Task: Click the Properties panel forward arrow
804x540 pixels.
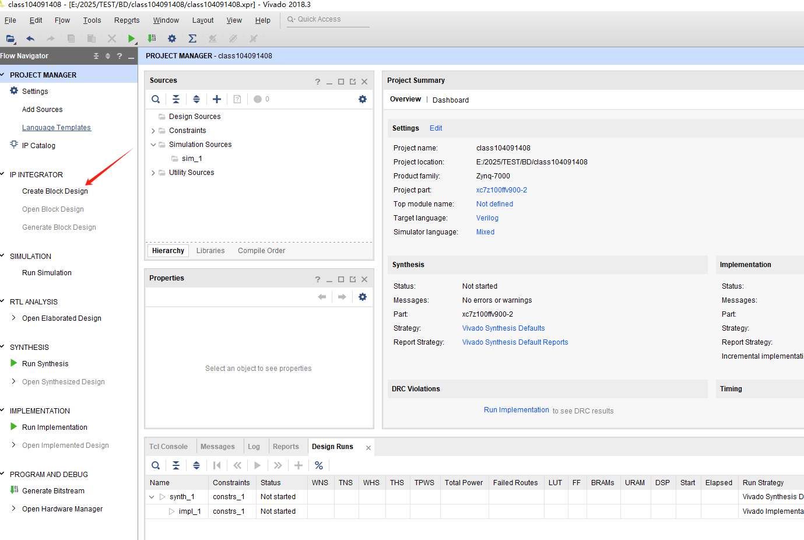Action: (342, 297)
